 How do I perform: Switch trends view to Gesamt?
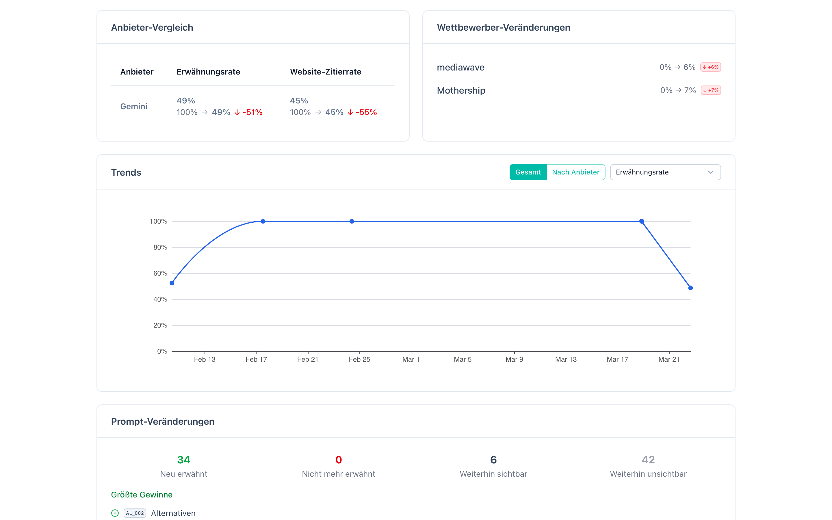528,172
